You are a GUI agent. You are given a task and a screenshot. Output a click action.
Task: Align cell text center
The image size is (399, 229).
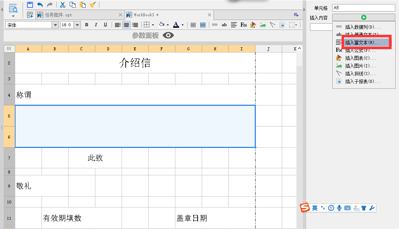(x=126, y=25)
